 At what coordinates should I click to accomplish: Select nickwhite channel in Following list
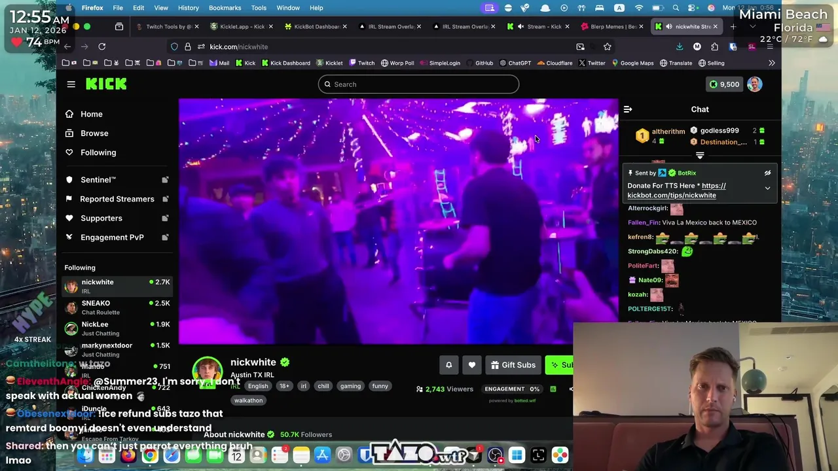(x=118, y=286)
